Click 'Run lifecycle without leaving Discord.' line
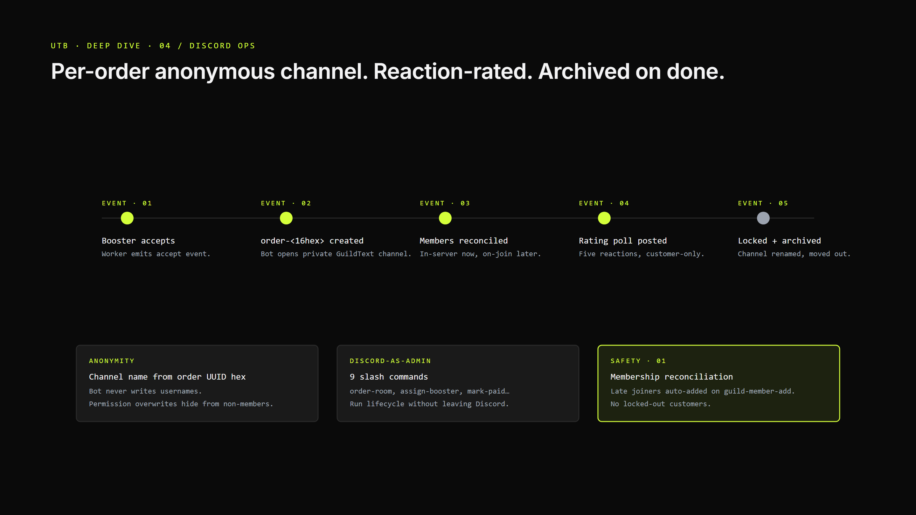The width and height of the screenshot is (916, 515). click(429, 404)
